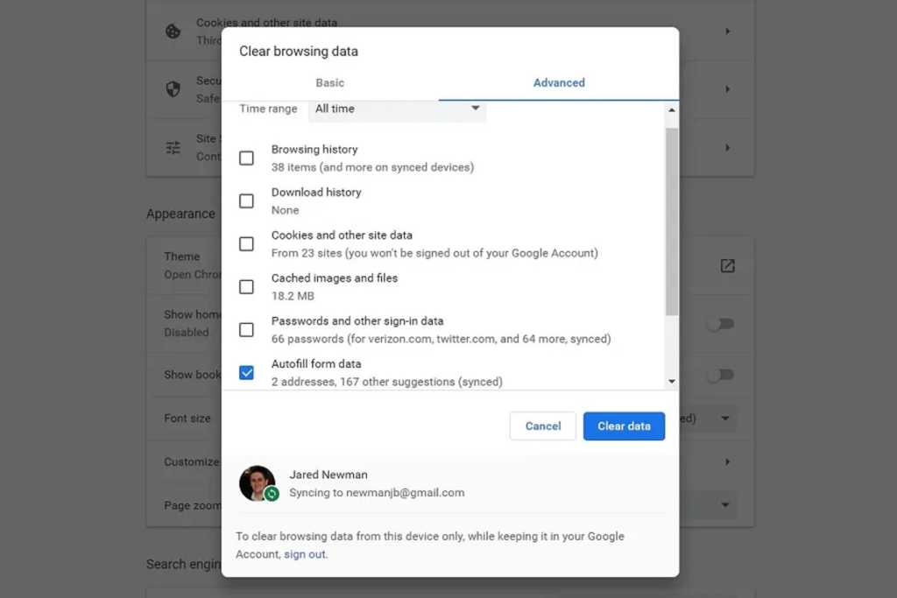
Task: Expand the Security row arrow
Action: [728, 89]
